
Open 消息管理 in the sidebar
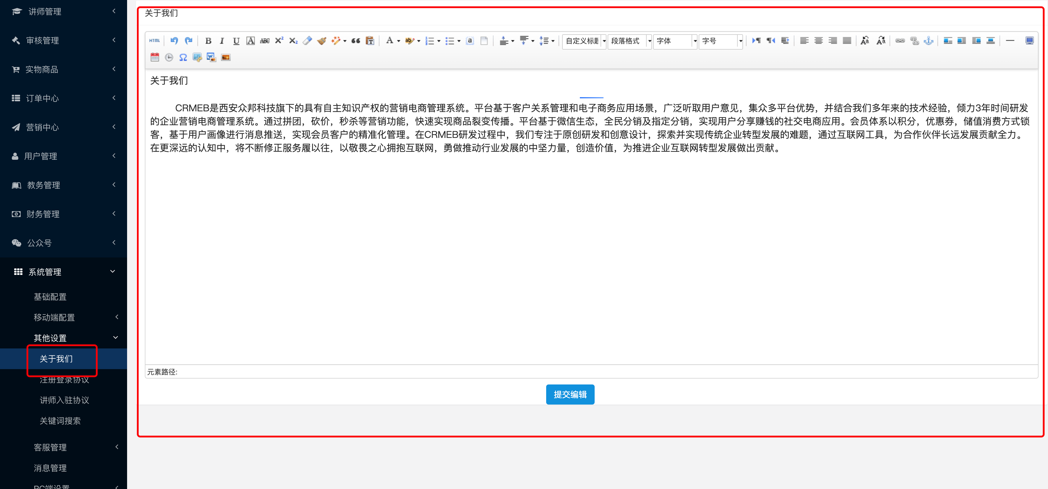50,468
